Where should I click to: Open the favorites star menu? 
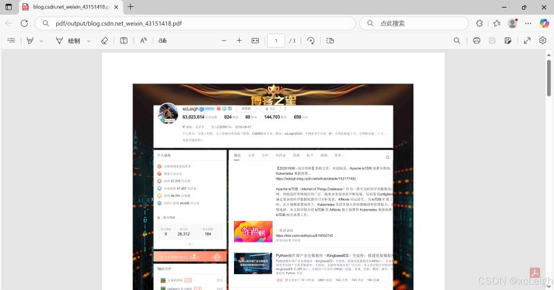497,23
